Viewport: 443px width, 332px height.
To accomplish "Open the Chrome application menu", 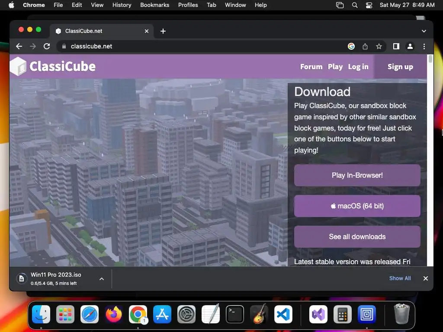I will pos(34,5).
